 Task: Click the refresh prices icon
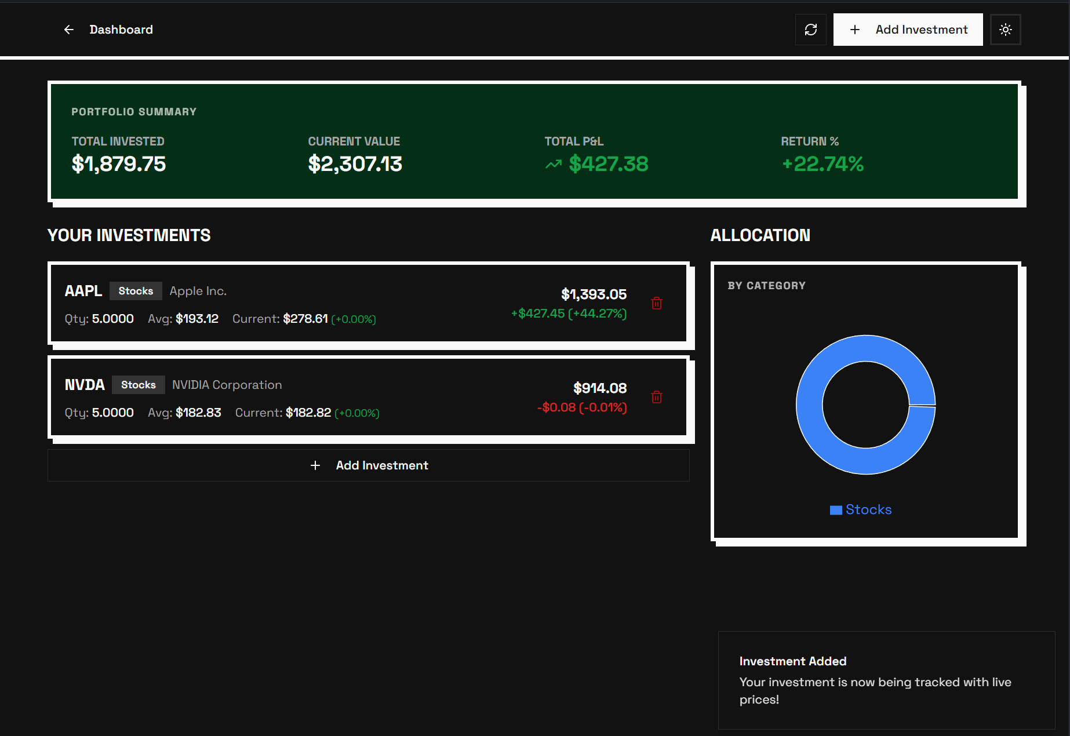tap(810, 30)
